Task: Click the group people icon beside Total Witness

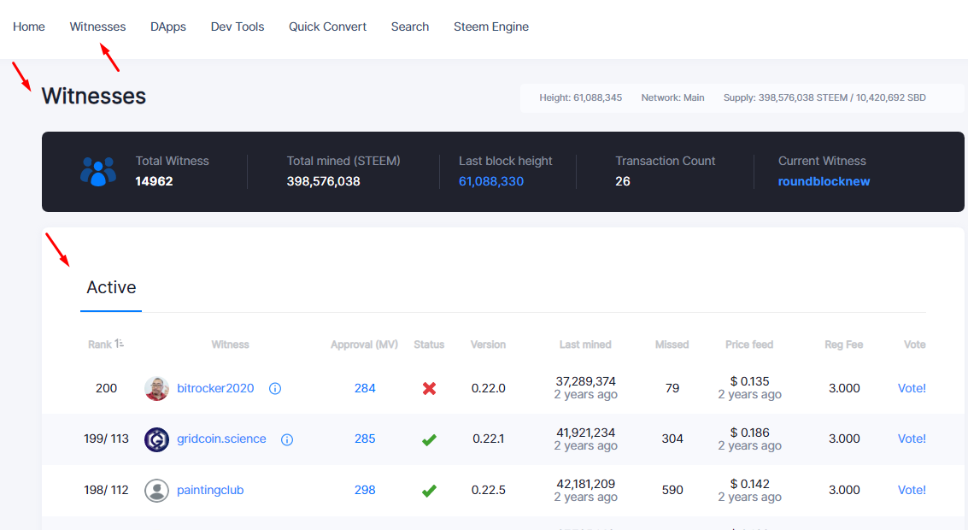Action: [98, 172]
